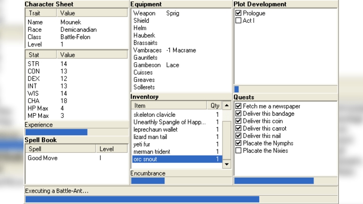Toggle Deliver this carrot checkbox
The image size is (363, 204).
click(238, 129)
